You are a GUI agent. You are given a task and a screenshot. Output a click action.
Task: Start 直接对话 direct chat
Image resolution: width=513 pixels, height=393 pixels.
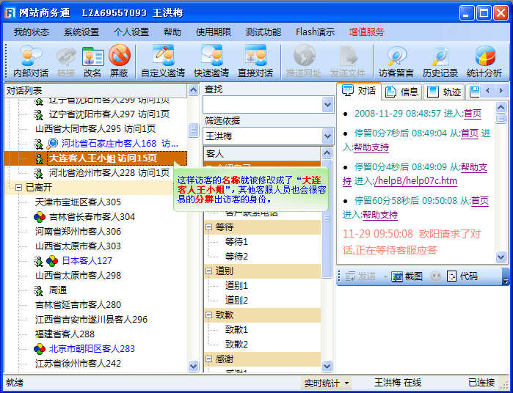point(255,60)
